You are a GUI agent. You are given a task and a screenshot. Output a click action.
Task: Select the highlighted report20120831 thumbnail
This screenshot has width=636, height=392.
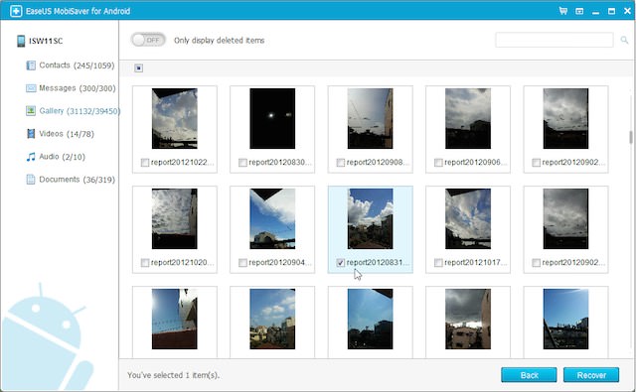pyautogui.click(x=371, y=218)
